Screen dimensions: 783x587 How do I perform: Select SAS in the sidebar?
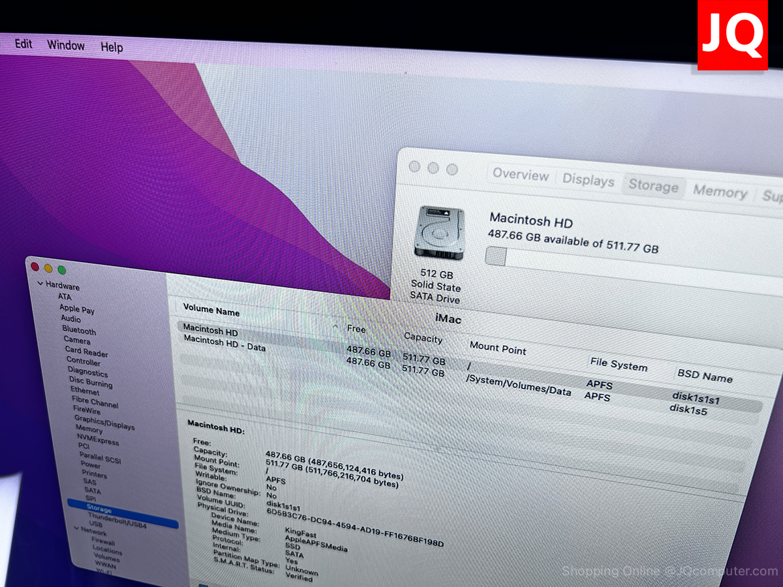(x=90, y=482)
